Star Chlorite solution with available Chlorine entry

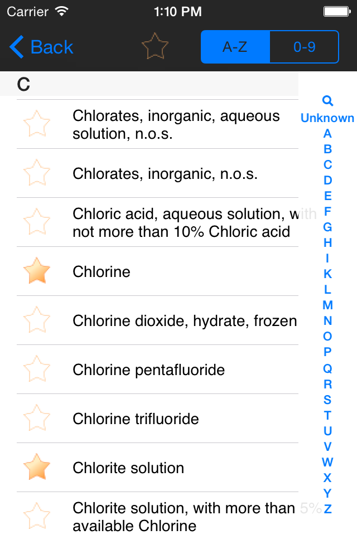pyautogui.click(x=37, y=515)
